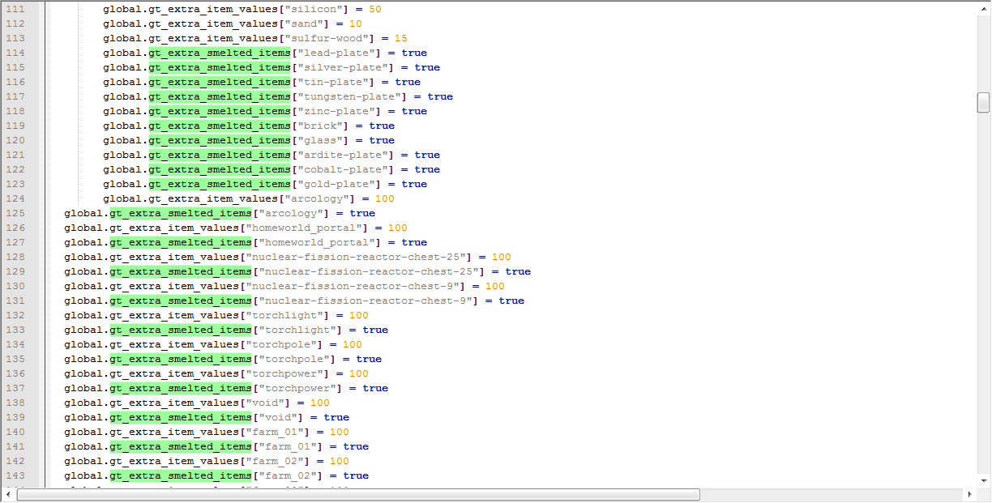992x503 pixels.
Task: Grab the vertical scrollbar thumb
Action: pyautogui.click(x=983, y=102)
